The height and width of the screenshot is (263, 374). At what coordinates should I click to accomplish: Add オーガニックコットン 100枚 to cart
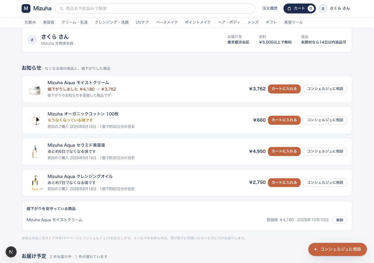click(284, 120)
